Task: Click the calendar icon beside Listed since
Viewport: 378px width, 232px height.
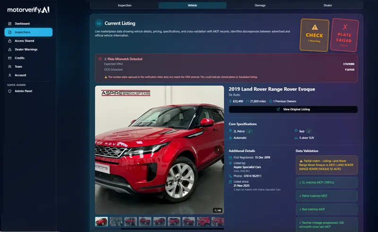Action: 231,182
